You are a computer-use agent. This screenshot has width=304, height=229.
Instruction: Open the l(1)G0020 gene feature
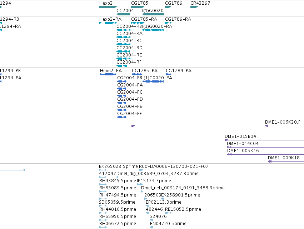(x=153, y=10)
